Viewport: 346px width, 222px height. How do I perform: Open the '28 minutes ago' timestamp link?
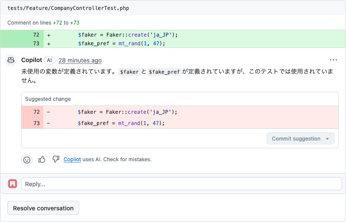(x=80, y=60)
